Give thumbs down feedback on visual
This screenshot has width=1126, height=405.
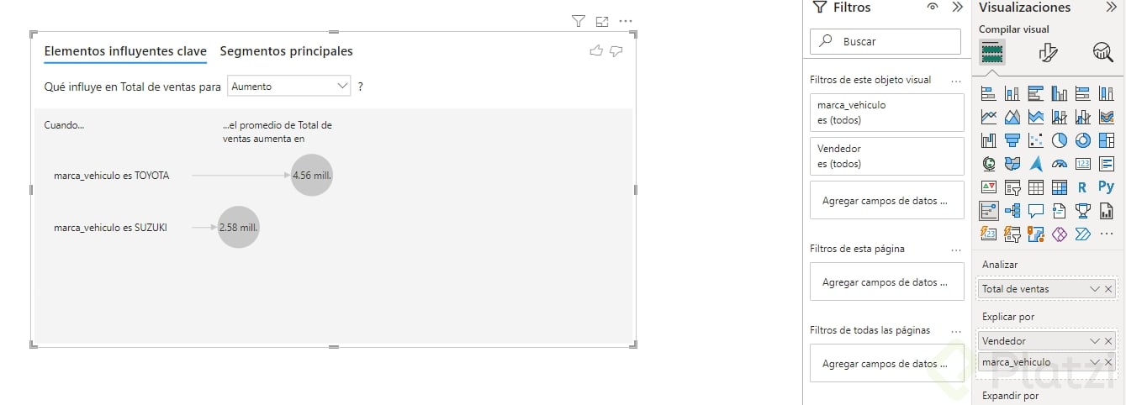[x=616, y=51]
